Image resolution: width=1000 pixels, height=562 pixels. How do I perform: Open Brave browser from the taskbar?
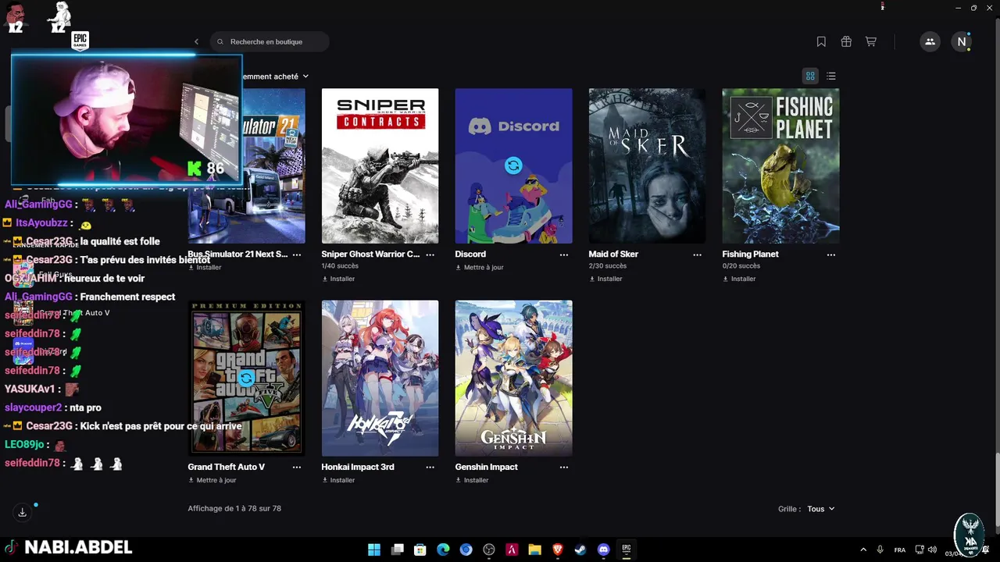pyautogui.click(x=558, y=550)
